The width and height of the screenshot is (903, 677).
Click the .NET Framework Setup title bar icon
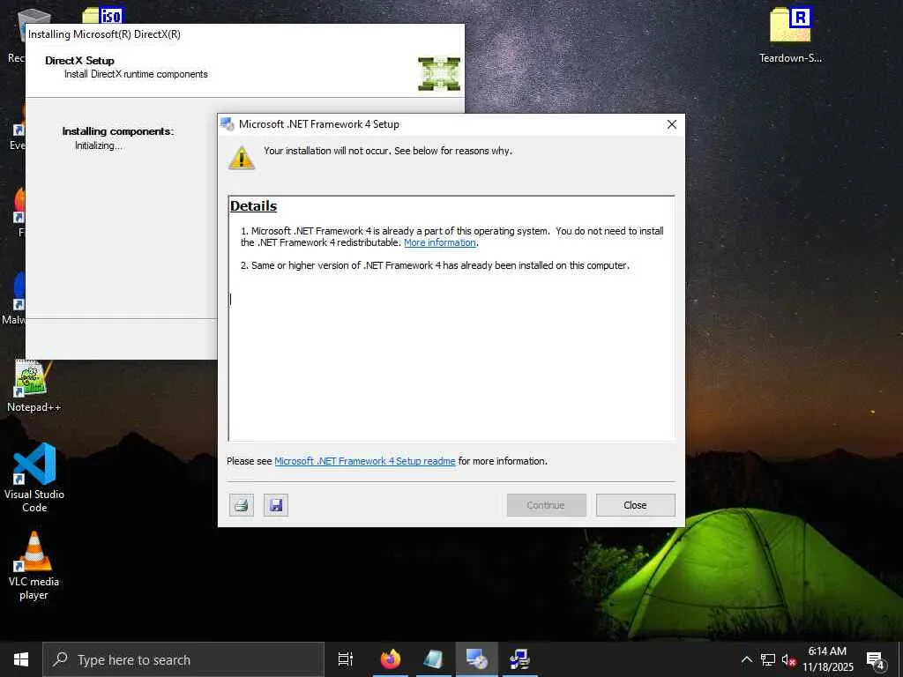click(x=228, y=124)
